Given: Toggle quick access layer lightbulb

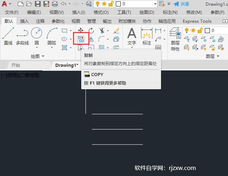Looking at the screenshot, I should click(x=98, y=4).
